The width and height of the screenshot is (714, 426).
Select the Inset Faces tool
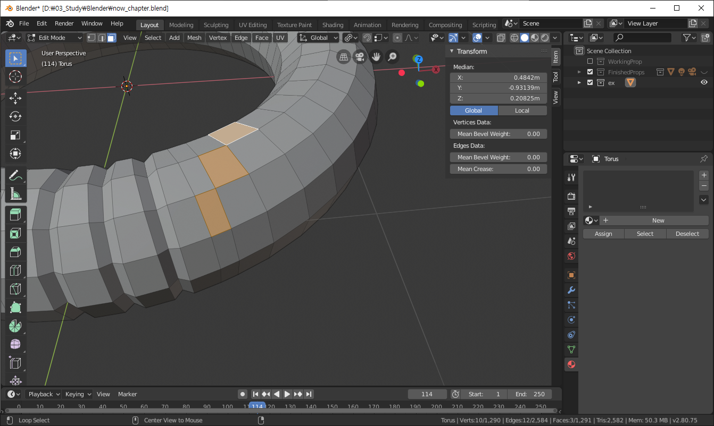click(15, 234)
